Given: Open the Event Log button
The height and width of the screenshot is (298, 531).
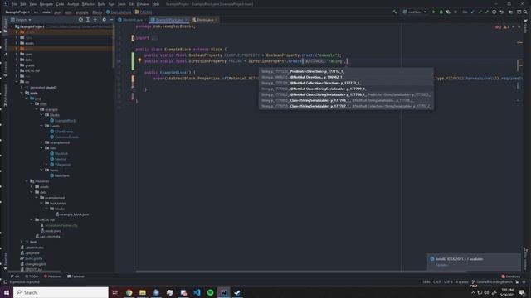Looking at the screenshot, I should [511, 276].
